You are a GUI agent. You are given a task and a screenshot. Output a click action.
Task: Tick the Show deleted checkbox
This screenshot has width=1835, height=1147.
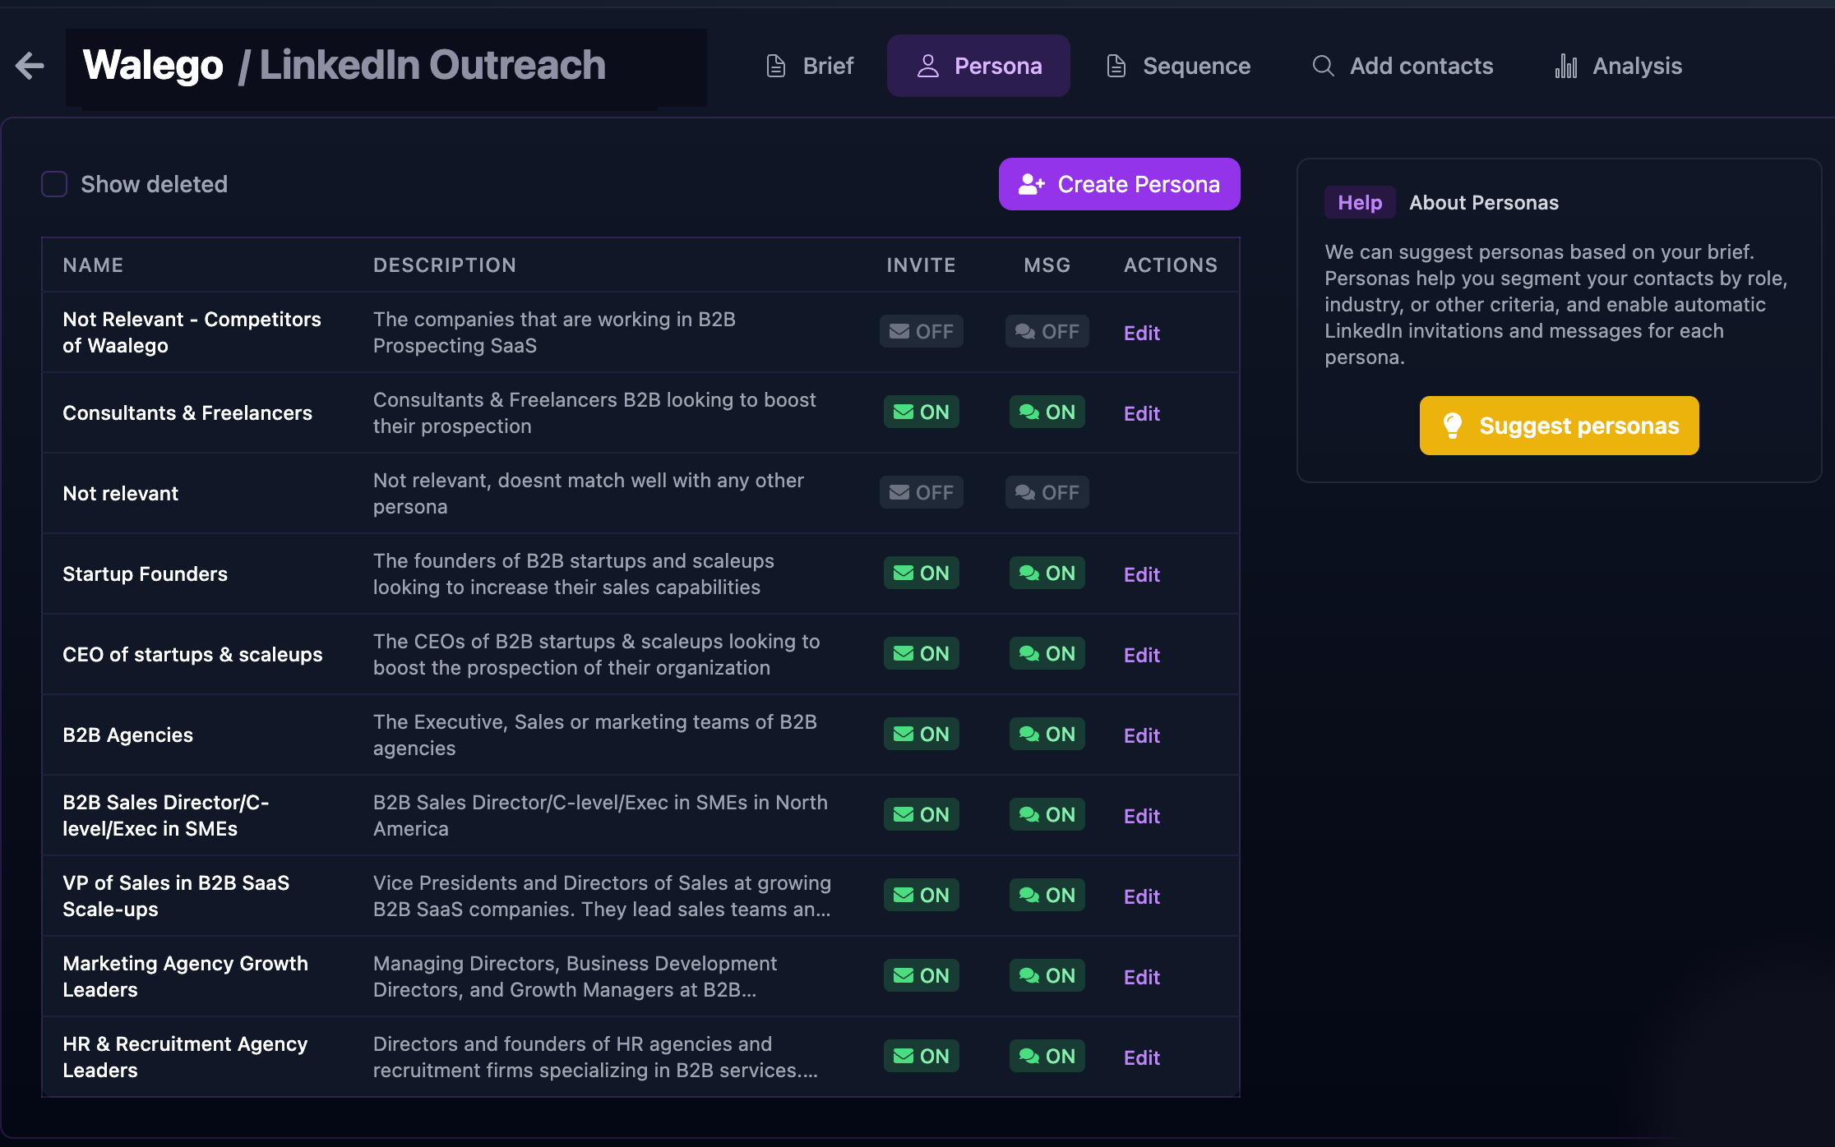point(54,184)
